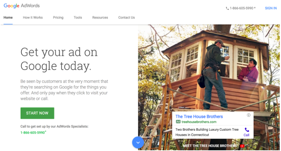281x151 pixels.
Task: Click the purple Call phone icon
Action: [247, 130]
